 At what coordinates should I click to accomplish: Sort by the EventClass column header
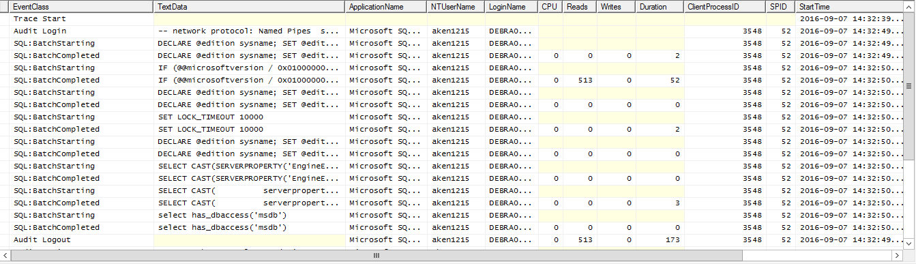coord(81,6)
